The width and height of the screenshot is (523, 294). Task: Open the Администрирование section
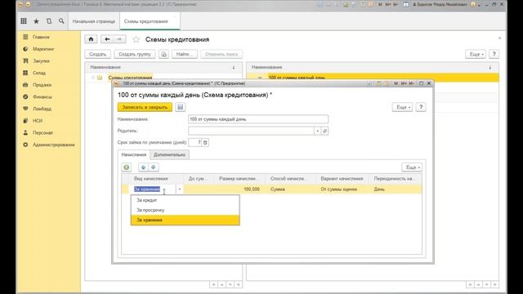click(x=54, y=145)
